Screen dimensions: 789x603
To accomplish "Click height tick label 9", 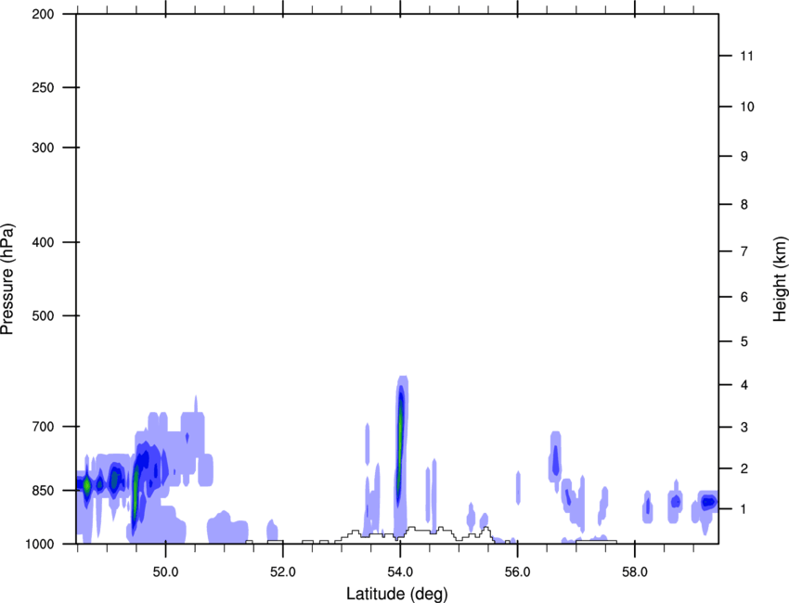I will (744, 157).
